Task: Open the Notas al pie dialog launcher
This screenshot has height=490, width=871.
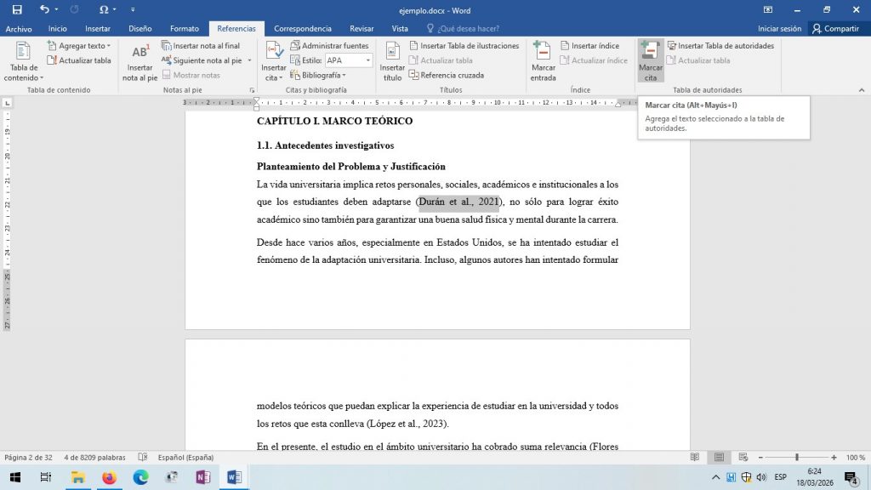Action: point(252,90)
